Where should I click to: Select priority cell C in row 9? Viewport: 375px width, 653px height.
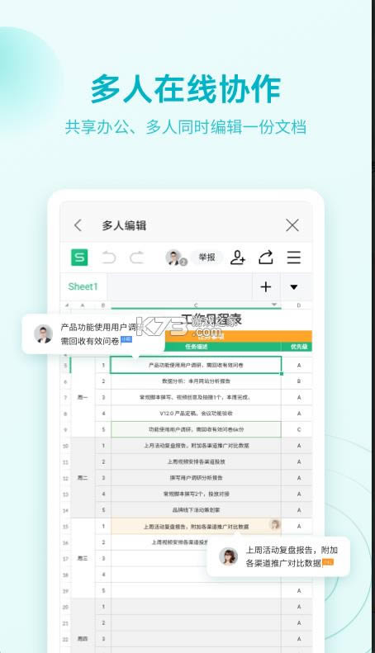point(299,429)
